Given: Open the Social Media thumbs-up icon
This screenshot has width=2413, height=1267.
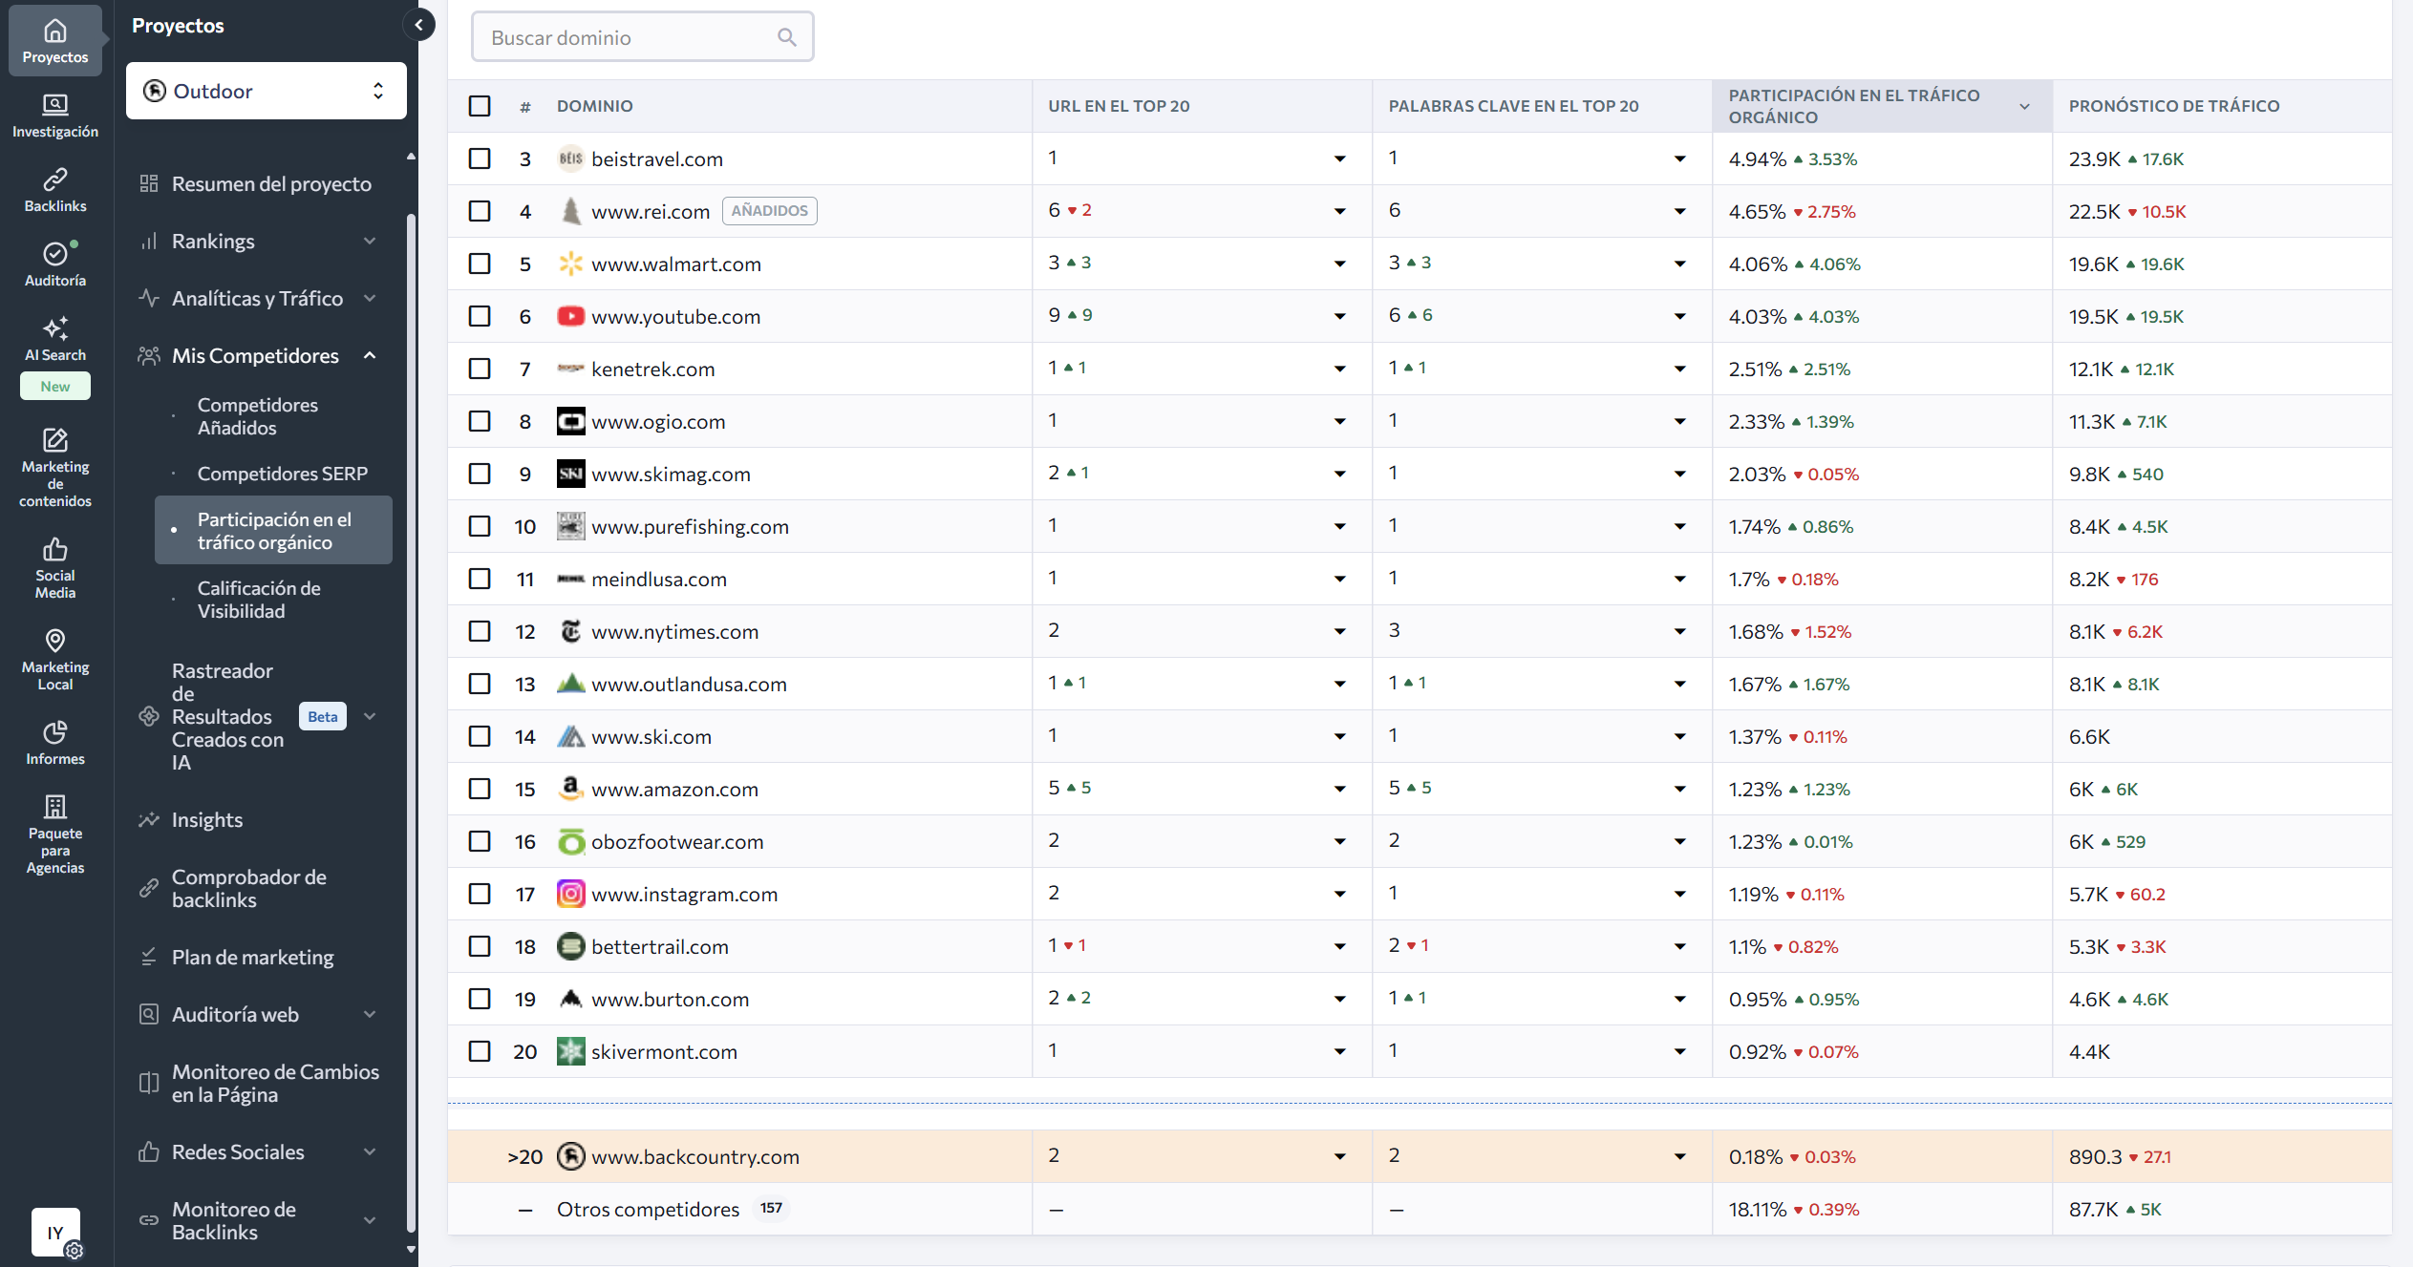Looking at the screenshot, I should point(55,549).
